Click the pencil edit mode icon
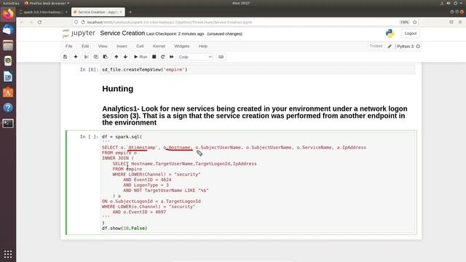The width and height of the screenshot is (466, 262). coord(390,47)
